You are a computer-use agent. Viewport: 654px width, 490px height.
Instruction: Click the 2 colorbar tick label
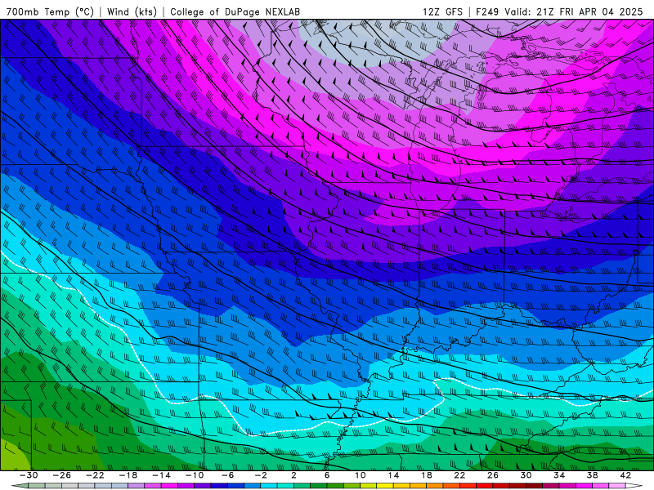click(294, 475)
